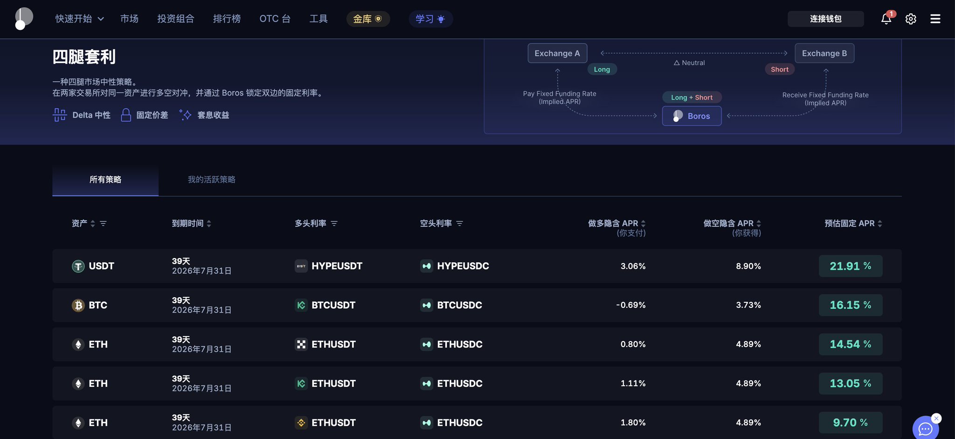This screenshot has height=439, width=955.
Task: Click the sparkle icon for 套息收益
Action: (x=185, y=115)
